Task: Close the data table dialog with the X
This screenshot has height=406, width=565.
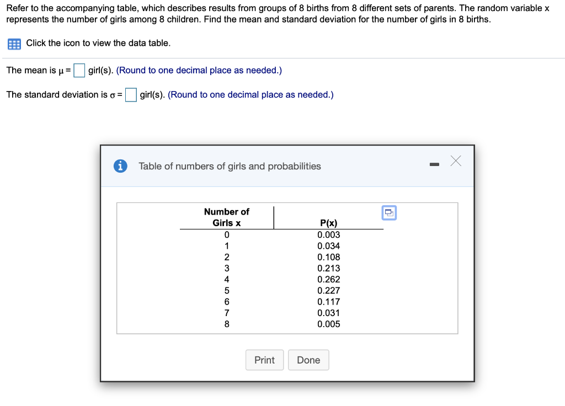Action: coord(455,161)
